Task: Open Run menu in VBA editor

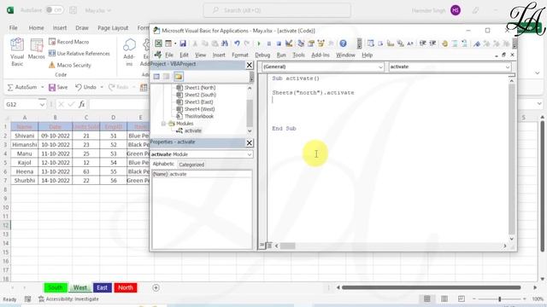Action: 281,55
